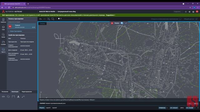Toggle the trace visibility icon next to Полоса

tap(122, 23)
